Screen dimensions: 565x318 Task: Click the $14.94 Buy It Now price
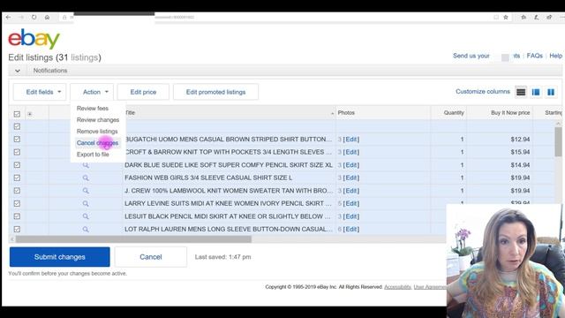[520, 165]
